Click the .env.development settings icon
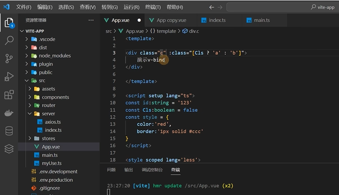This screenshot has width=339, height=195. click(x=34, y=172)
